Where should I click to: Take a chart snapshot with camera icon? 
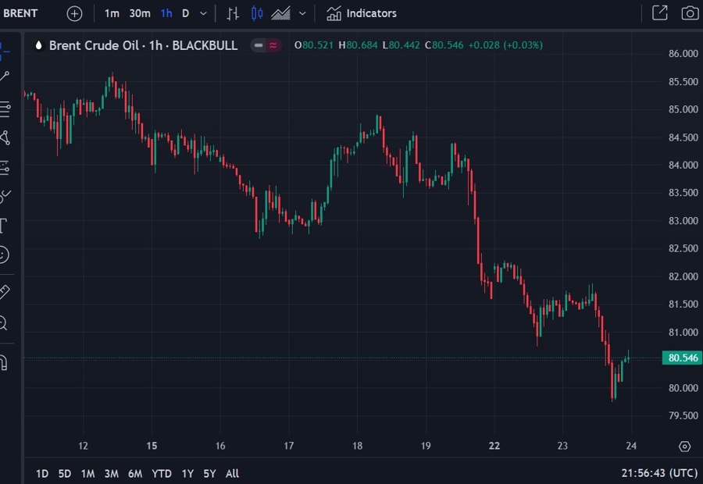tap(689, 13)
